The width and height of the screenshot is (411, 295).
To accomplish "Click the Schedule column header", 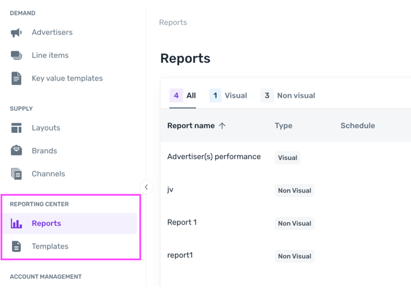I will tap(357, 126).
